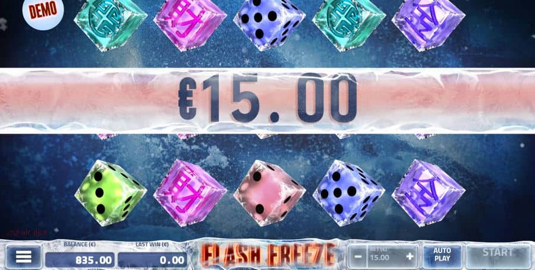Click the Last Win display showing 0.00
This screenshot has height=270, width=535.
152,260
